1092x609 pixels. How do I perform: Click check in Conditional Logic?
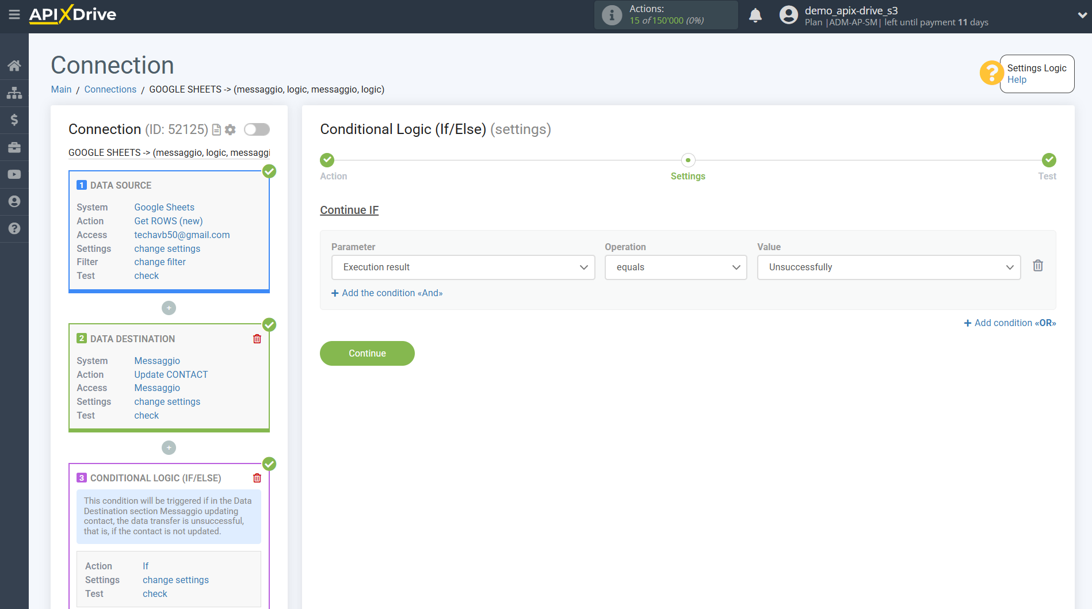pos(155,593)
